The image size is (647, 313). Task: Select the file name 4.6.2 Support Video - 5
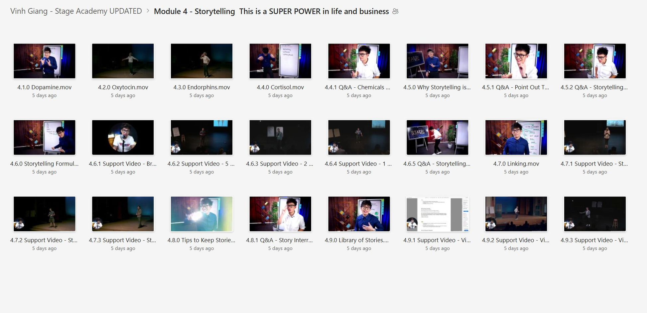(201, 164)
